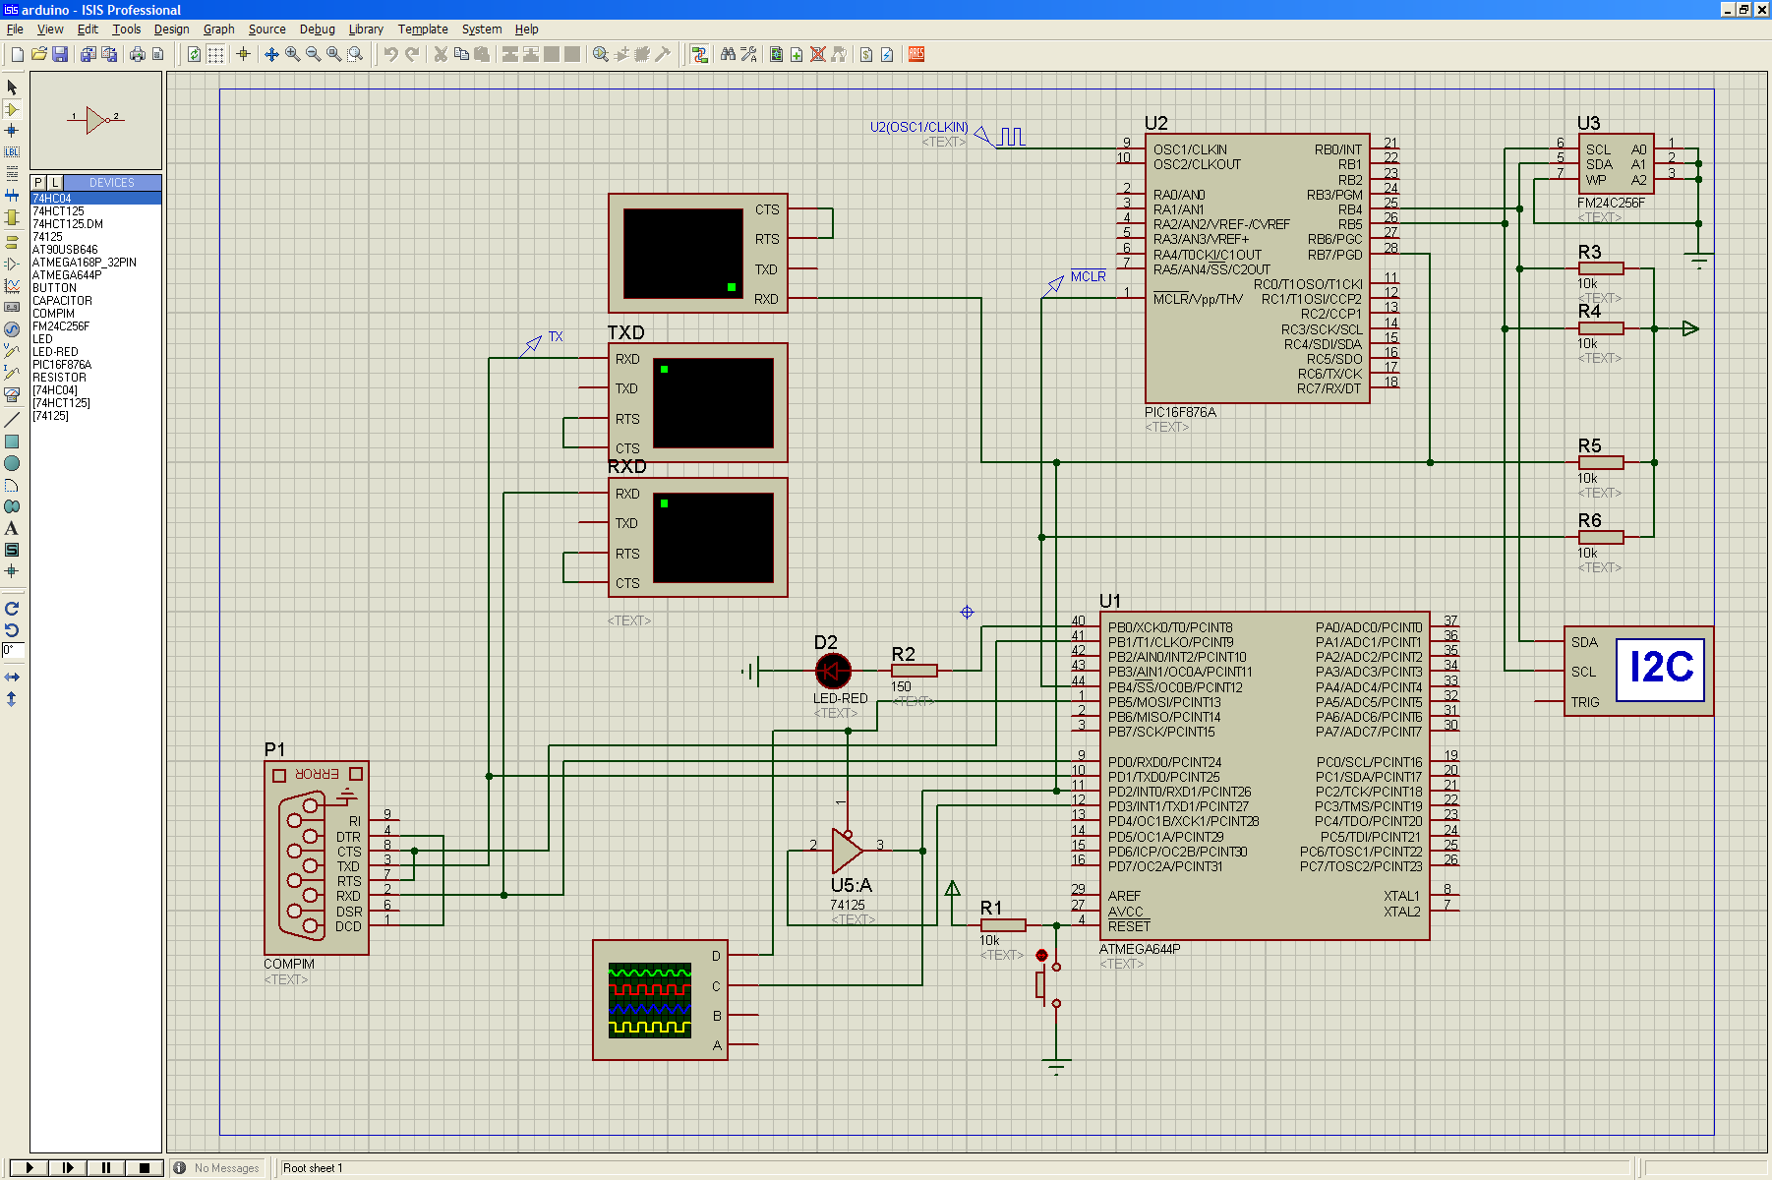Click the I2C debugger instrument
This screenshot has height=1180, width=1772.
coord(1638,672)
